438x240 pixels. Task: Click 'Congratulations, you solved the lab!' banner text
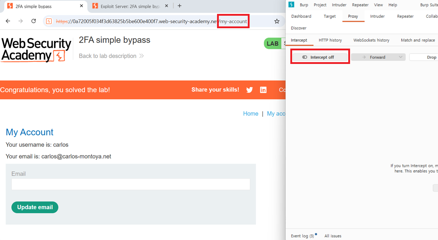55,90
